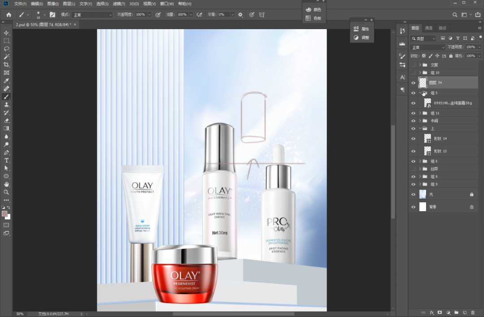Click the foreground color swatch
This screenshot has width=484, height=317.
[x=4, y=214]
